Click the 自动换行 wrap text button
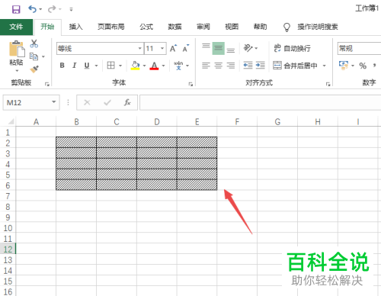The width and height of the screenshot is (381, 296). coord(293,48)
